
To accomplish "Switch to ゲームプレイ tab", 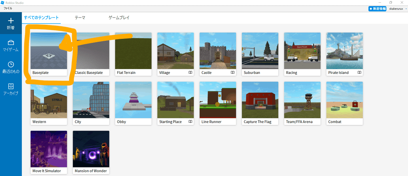I will coord(119,18).
